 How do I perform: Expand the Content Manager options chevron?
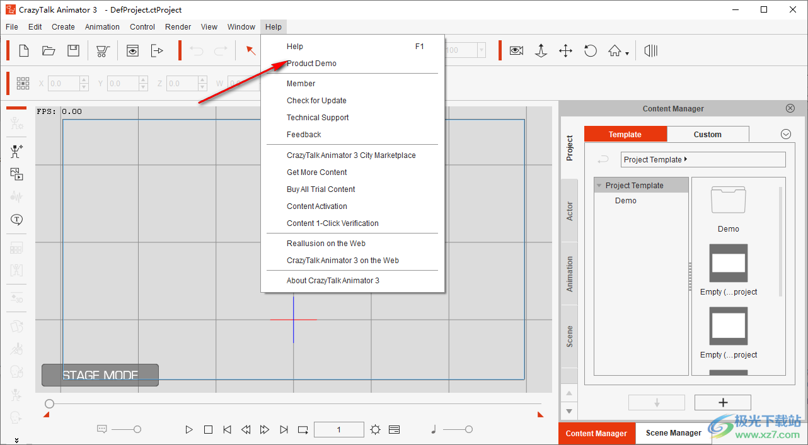pyautogui.click(x=785, y=134)
